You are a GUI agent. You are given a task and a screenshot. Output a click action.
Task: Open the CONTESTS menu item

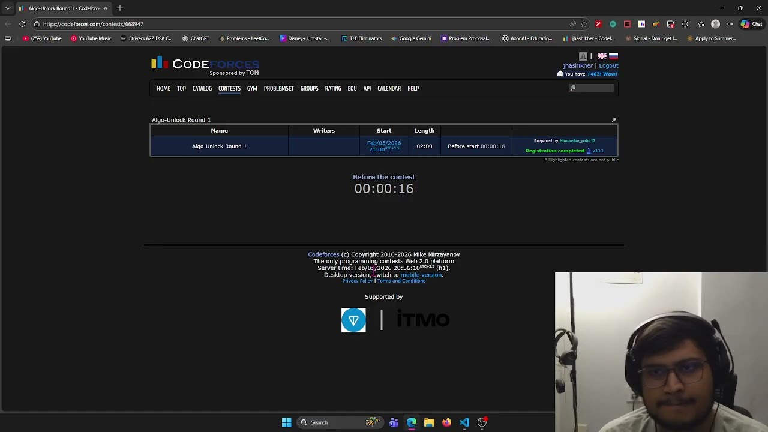(229, 88)
